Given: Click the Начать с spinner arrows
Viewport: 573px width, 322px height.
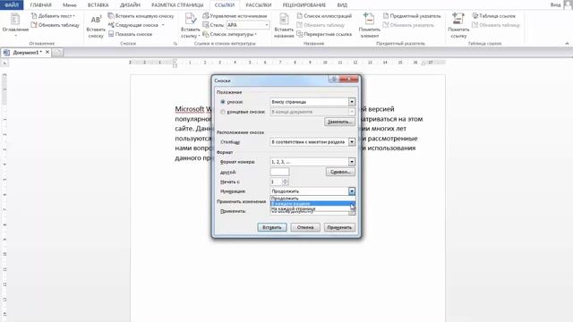Looking at the screenshot, I should coord(286,182).
